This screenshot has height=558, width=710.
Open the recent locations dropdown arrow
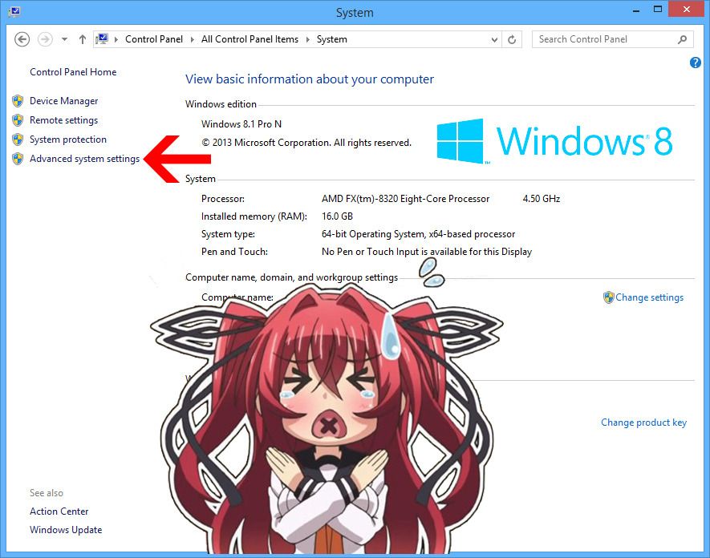(65, 39)
